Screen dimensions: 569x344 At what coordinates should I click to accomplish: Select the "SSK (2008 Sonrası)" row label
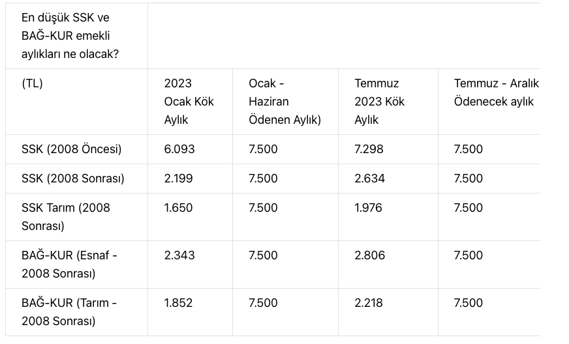click(73, 179)
